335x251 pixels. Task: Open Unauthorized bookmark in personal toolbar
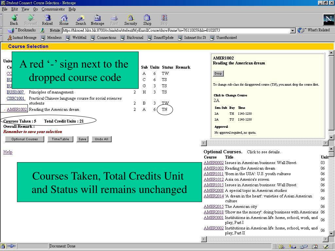coord(223,38)
